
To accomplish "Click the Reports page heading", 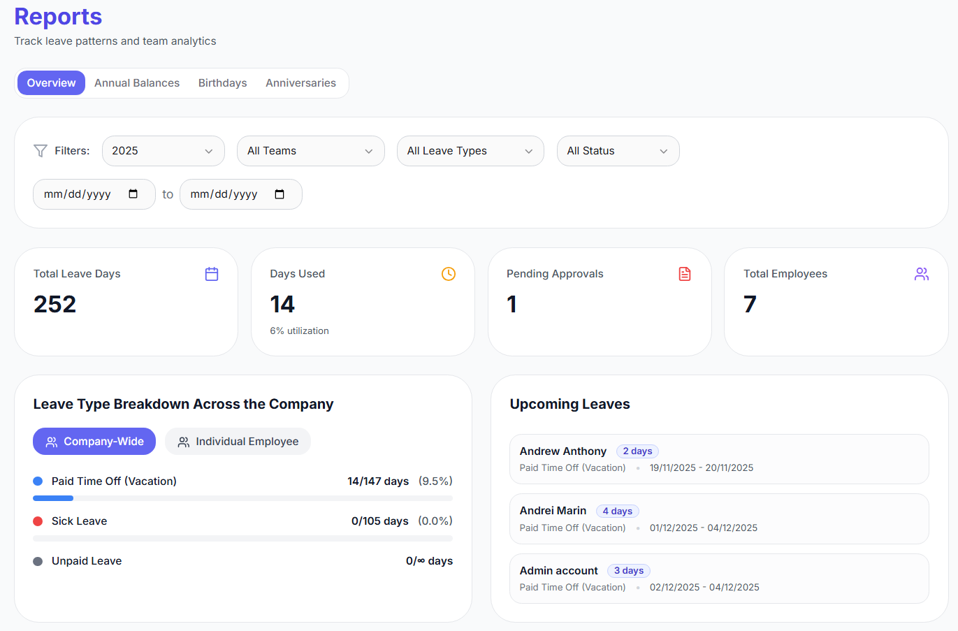I will 58,16.
